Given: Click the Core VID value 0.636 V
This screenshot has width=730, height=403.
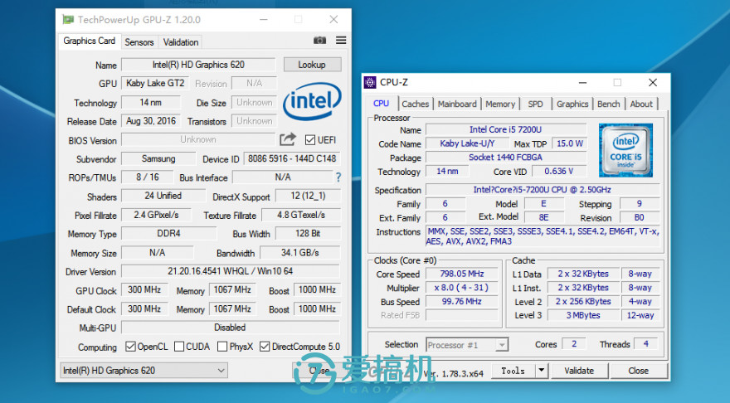Looking at the screenshot, I should [558, 172].
